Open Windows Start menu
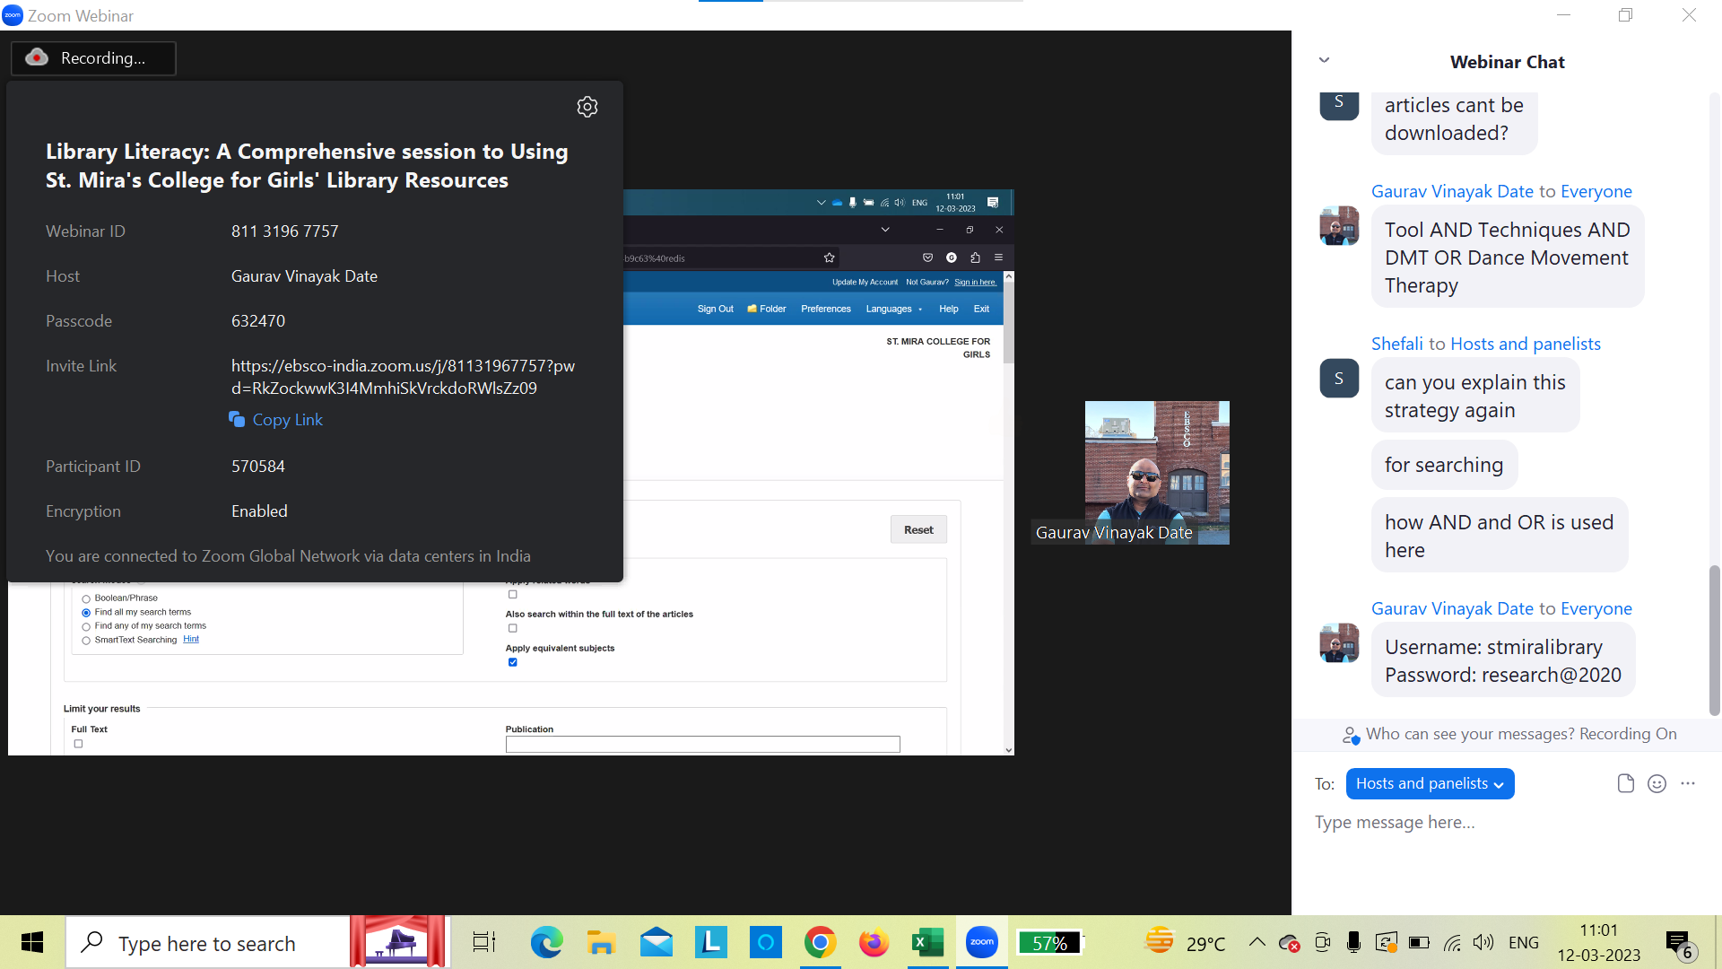This screenshot has width=1722, height=969. [32, 942]
